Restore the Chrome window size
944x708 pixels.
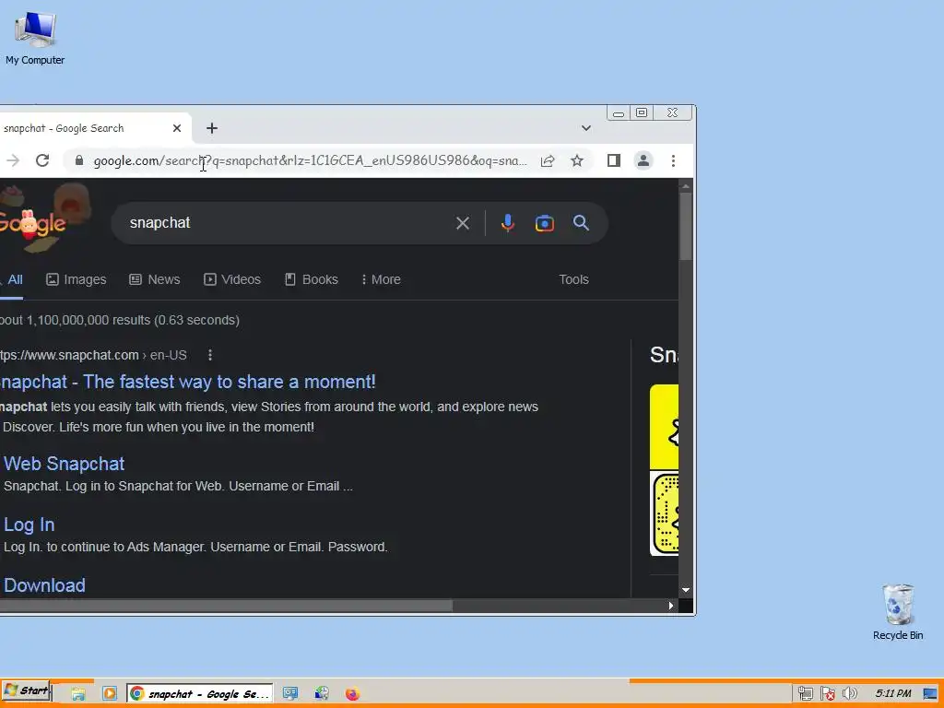pyautogui.click(x=642, y=113)
